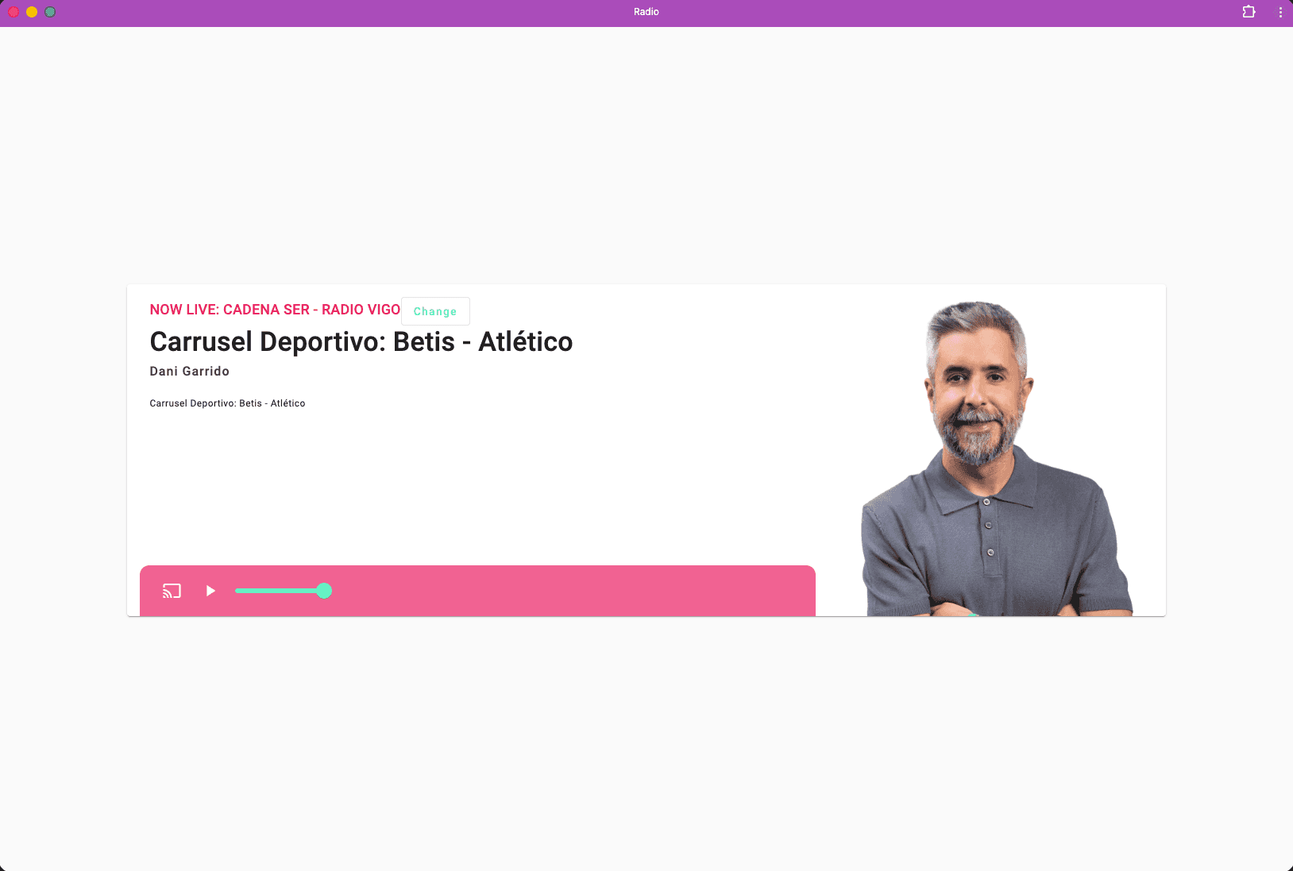1293x871 pixels.
Task: Select the large Carrusel Deportivo program heading
Action: [x=361, y=342]
